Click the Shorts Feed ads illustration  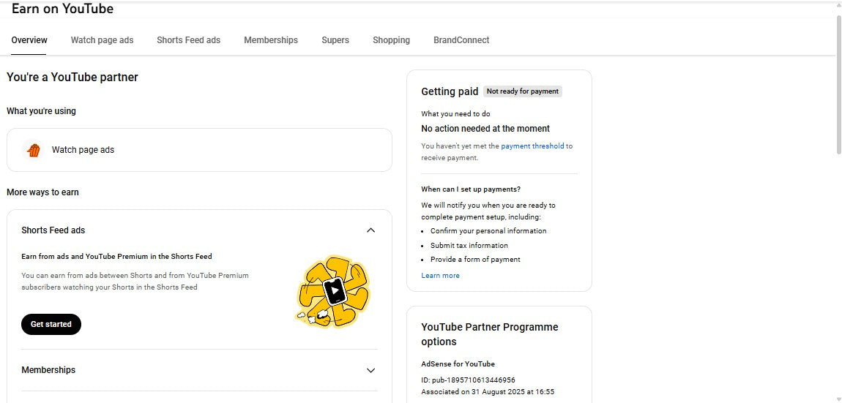[333, 292]
